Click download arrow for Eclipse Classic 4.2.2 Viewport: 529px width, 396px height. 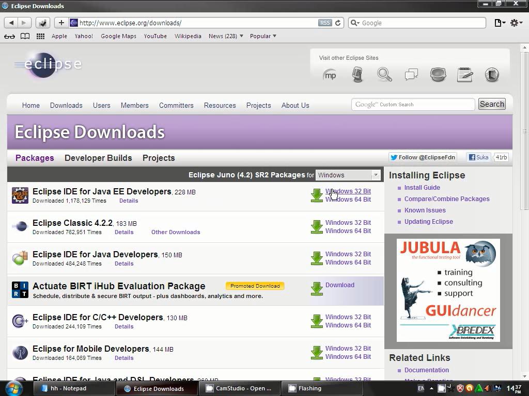(317, 227)
